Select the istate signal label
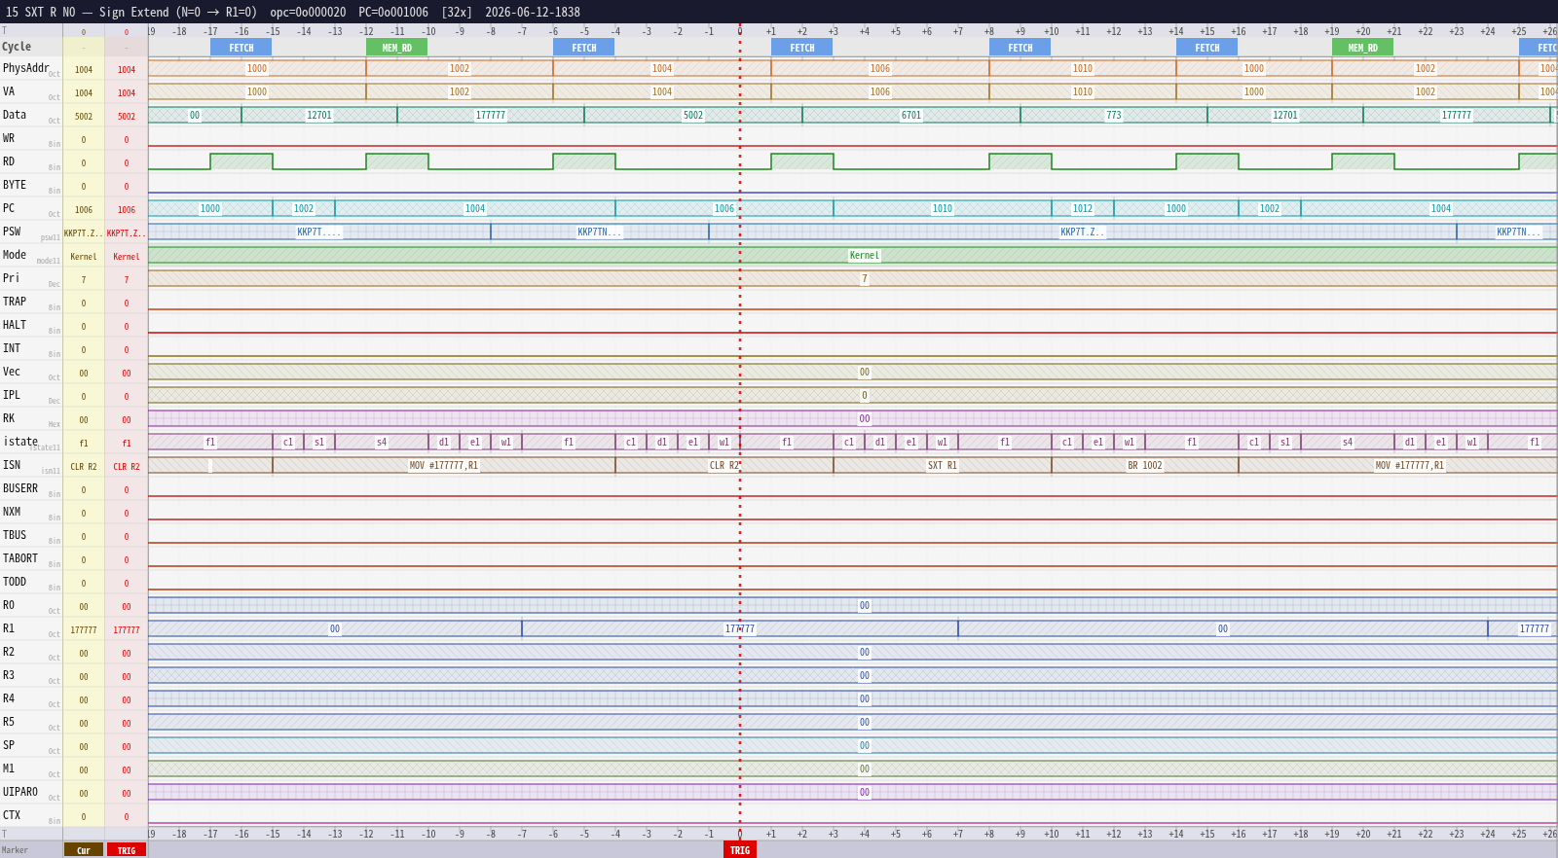This screenshot has height=858, width=1558. 20,442
